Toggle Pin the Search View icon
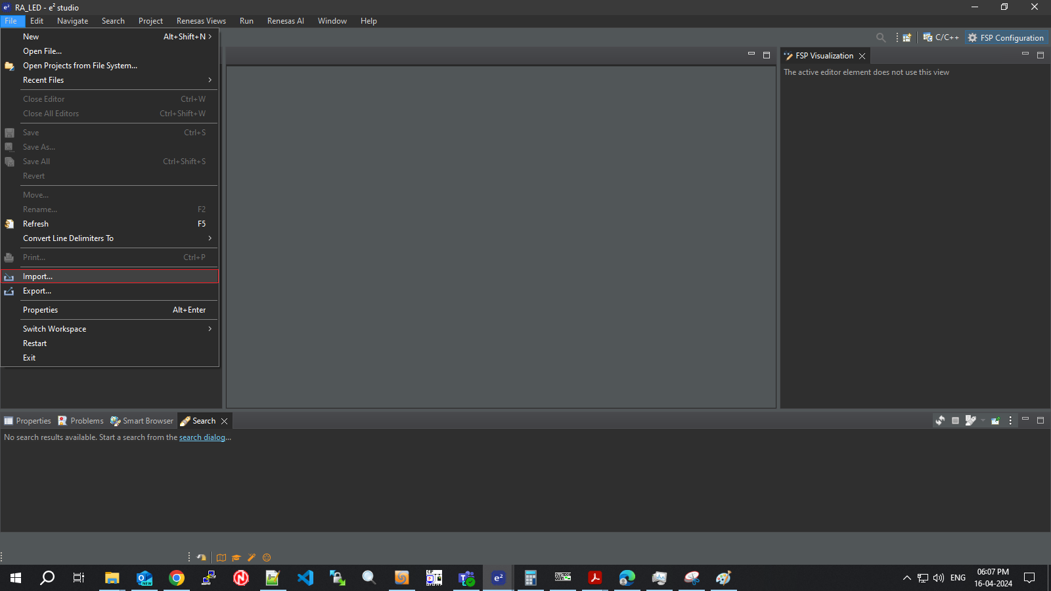 click(x=995, y=421)
